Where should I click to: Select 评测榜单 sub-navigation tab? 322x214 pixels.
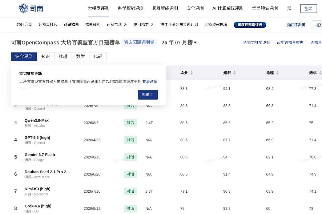coord(71,25)
